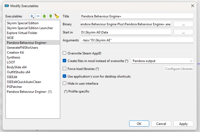Click the Start in path field

[126, 32]
